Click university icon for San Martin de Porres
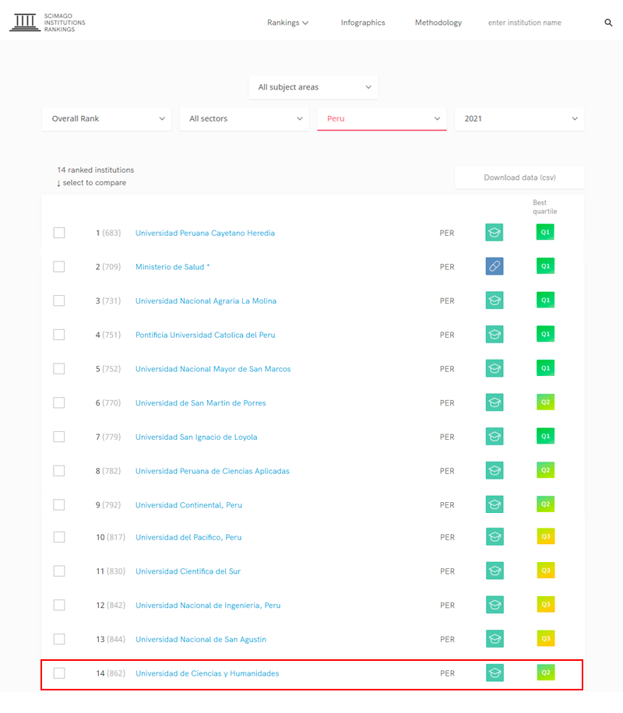 (x=495, y=402)
